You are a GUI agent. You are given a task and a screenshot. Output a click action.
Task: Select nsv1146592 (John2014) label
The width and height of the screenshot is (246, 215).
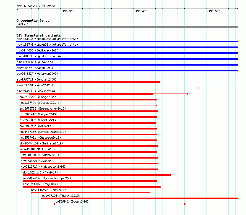click(48, 190)
